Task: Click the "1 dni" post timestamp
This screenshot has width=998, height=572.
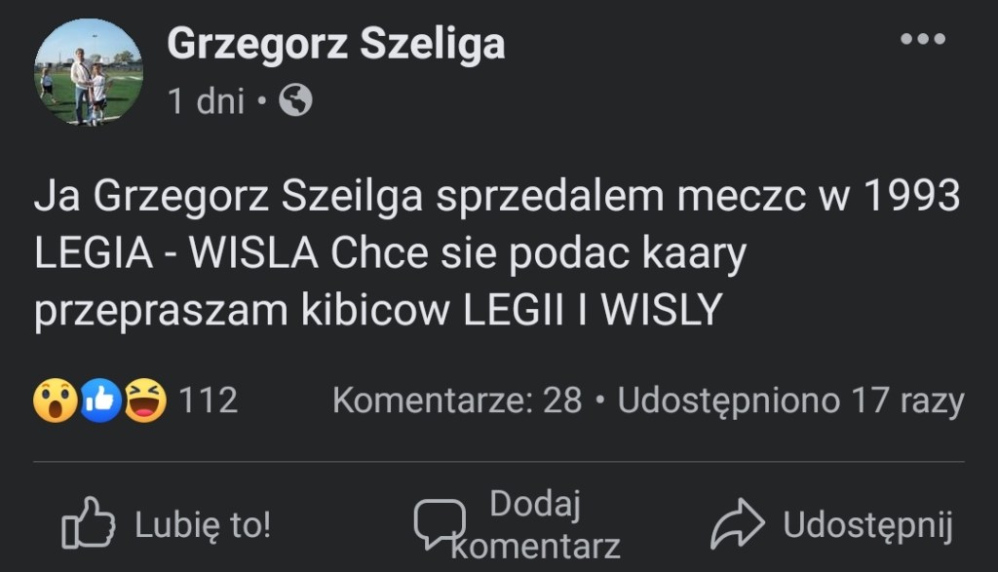Action: pos(206,101)
